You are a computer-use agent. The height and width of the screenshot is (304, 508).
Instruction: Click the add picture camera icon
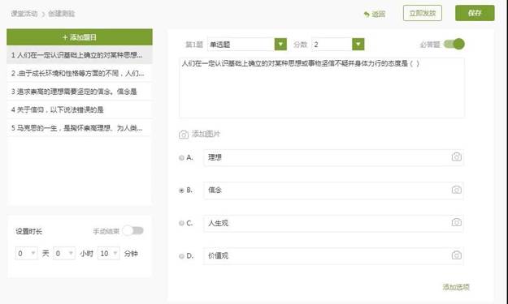184,135
